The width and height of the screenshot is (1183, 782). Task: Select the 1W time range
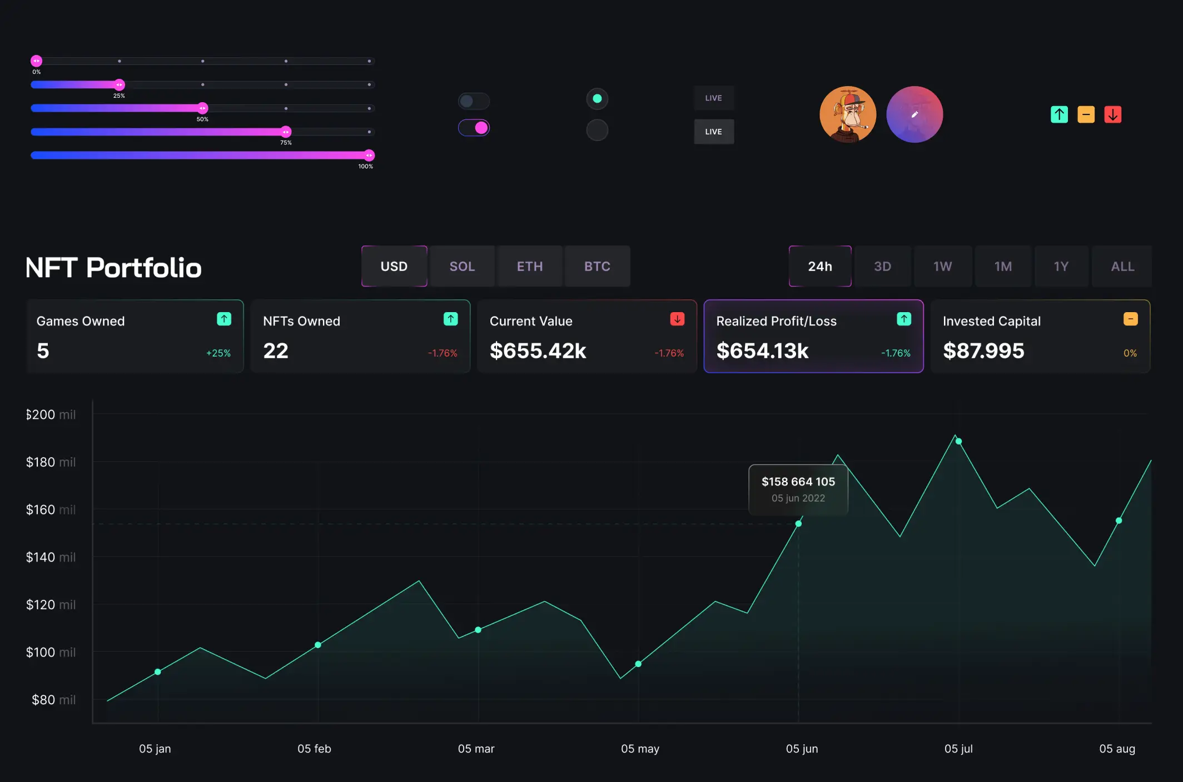(943, 266)
